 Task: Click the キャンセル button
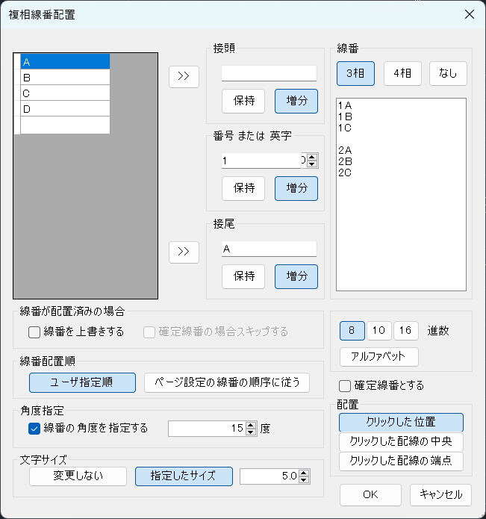tap(440, 495)
